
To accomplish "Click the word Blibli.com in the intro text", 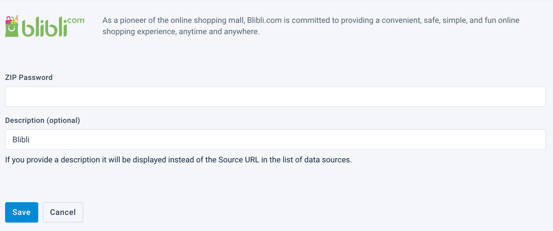I will coord(264,20).
